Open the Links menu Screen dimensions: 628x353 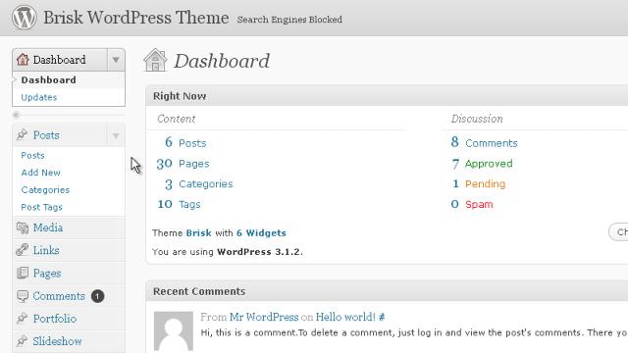[x=46, y=250]
